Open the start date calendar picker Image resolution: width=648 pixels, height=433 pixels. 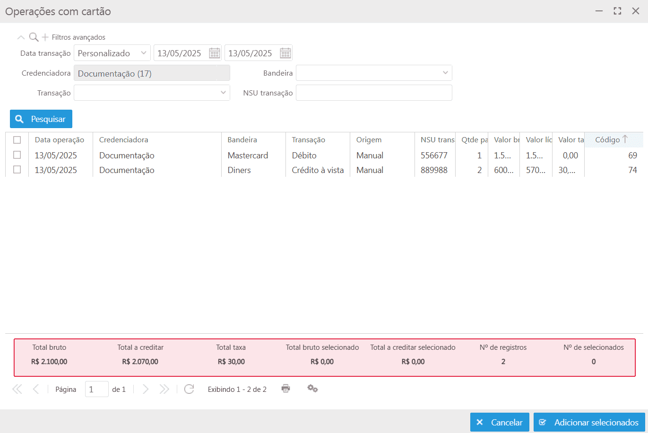(215, 53)
